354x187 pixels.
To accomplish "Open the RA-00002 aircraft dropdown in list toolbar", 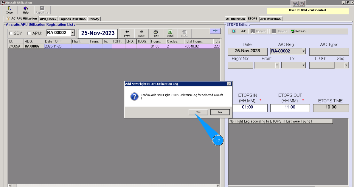I will click(x=72, y=33).
